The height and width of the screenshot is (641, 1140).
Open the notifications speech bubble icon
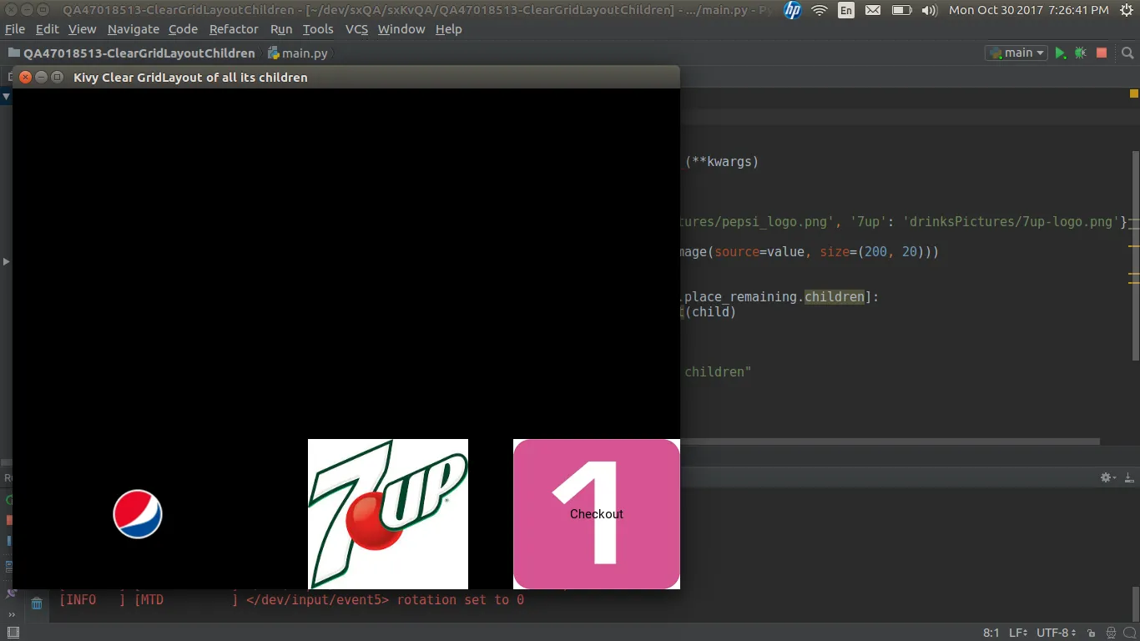pos(1128,633)
